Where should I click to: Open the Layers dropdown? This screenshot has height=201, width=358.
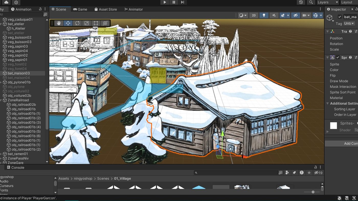(x=328, y=2)
